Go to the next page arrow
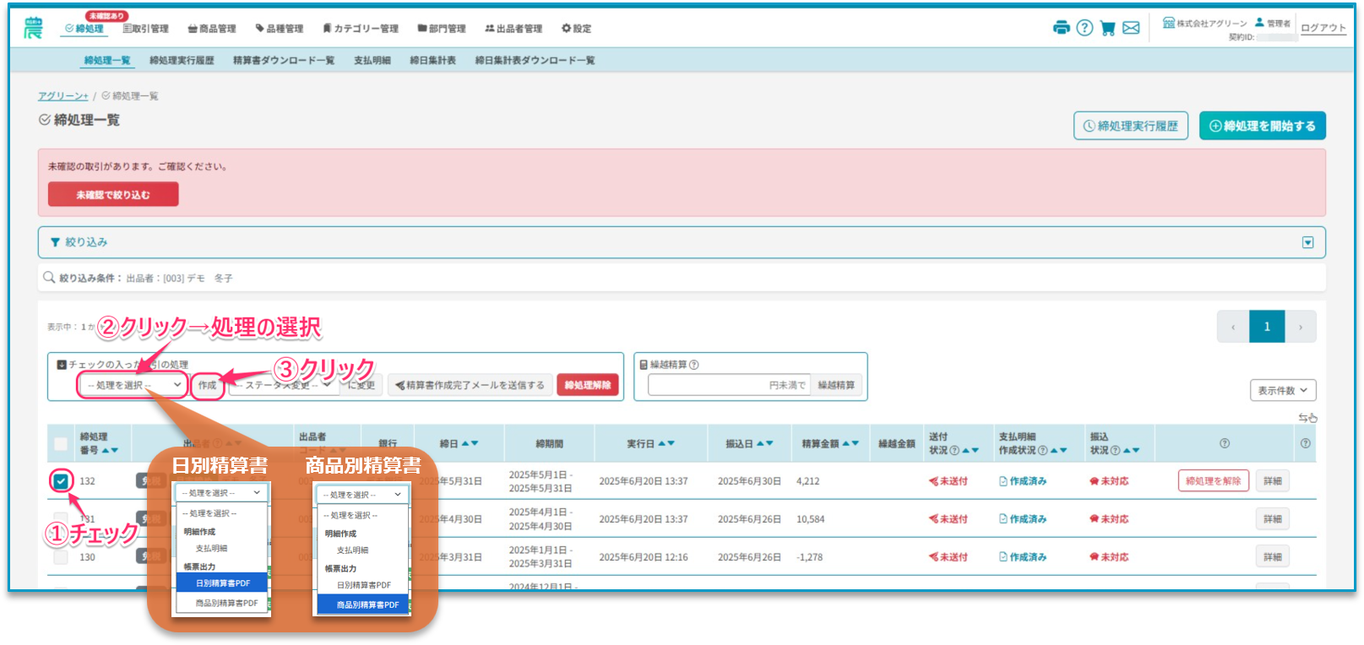Screen dimensions: 1364x645 (1301, 327)
